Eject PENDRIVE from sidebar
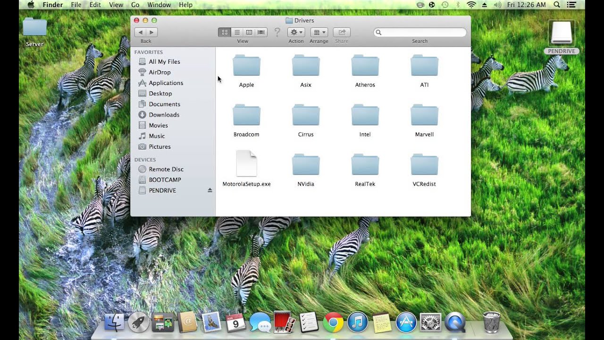This screenshot has height=340, width=604. (x=210, y=190)
